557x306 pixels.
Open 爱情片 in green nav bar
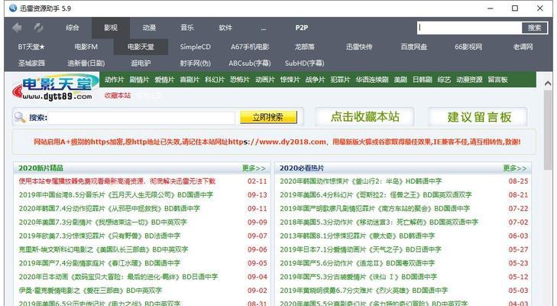coord(164,80)
